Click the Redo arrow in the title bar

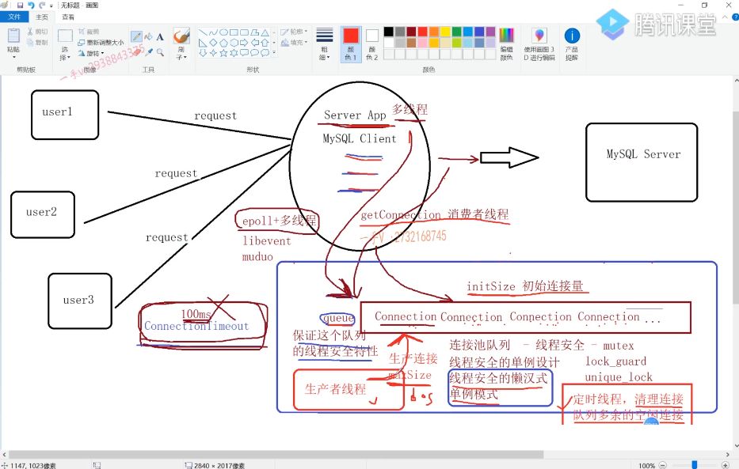[42, 6]
